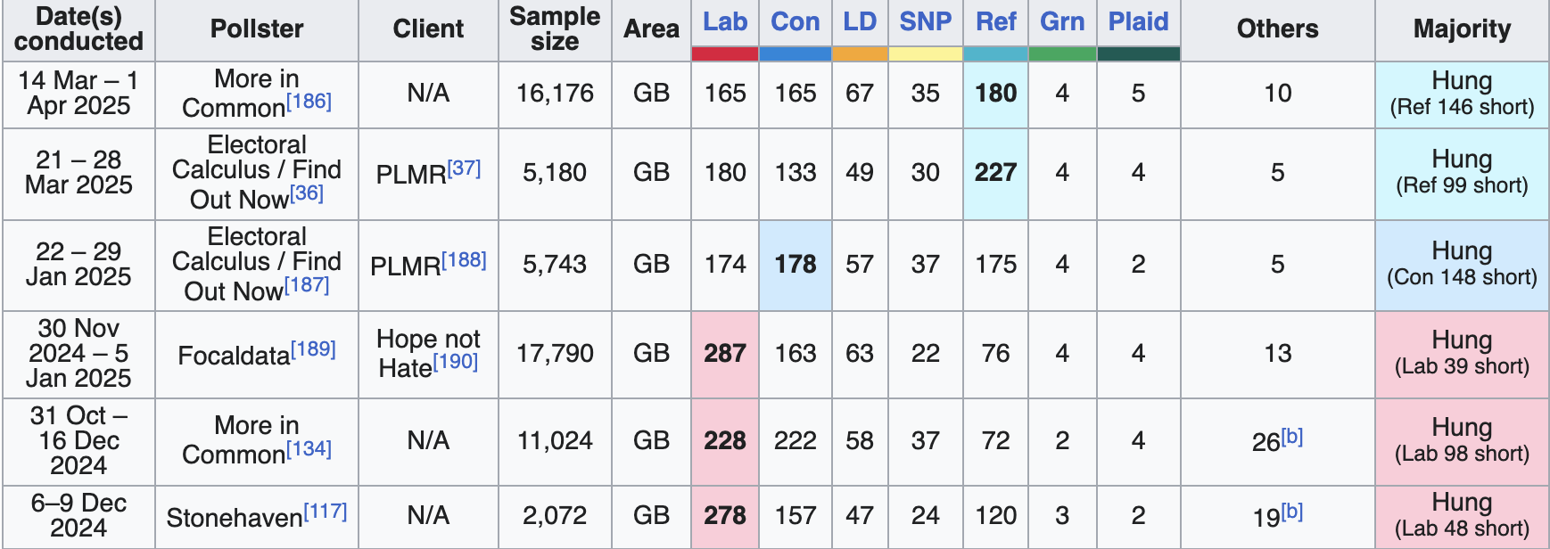Click reference 37 beside PLMR
Image resolution: width=1550 pixels, height=549 pixels.
tap(464, 168)
